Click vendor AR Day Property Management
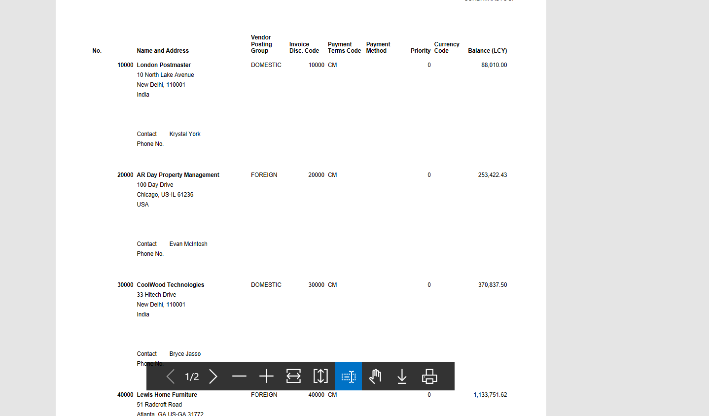 pyautogui.click(x=177, y=174)
